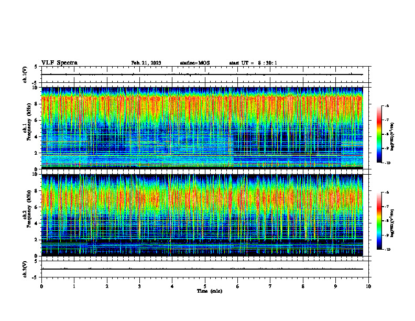Screen dimensions: 415x321
Task: Click the ch.1 voltage waveform trace
Action: click(x=202, y=74)
